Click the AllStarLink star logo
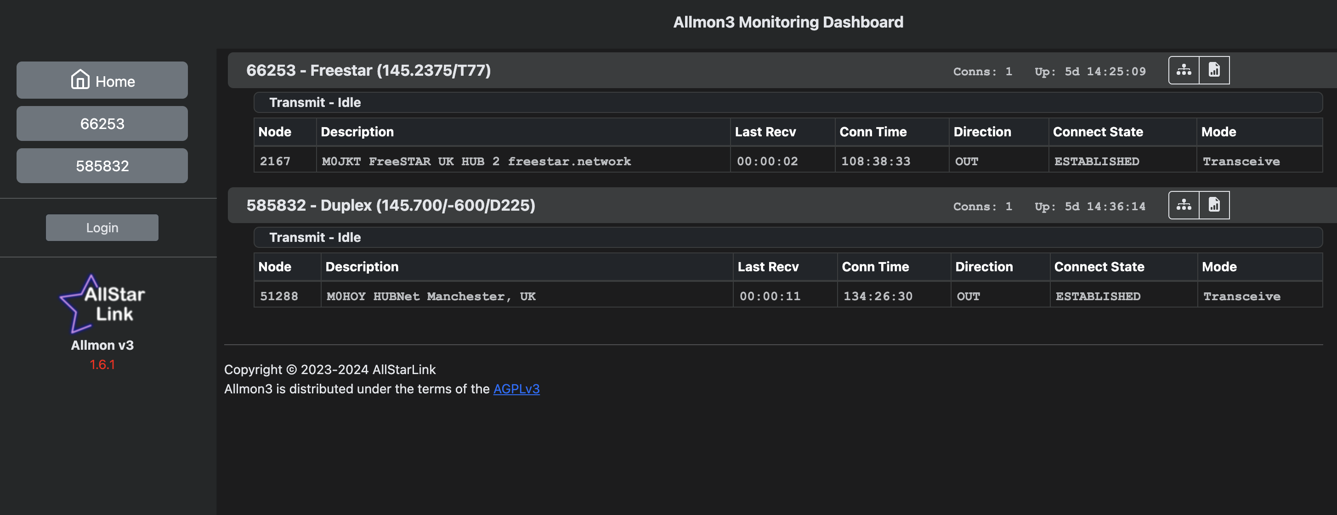1337x515 pixels. point(102,304)
